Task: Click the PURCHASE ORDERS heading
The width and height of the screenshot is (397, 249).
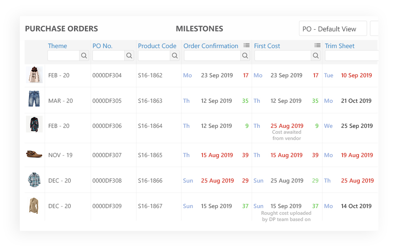Action: (61, 29)
